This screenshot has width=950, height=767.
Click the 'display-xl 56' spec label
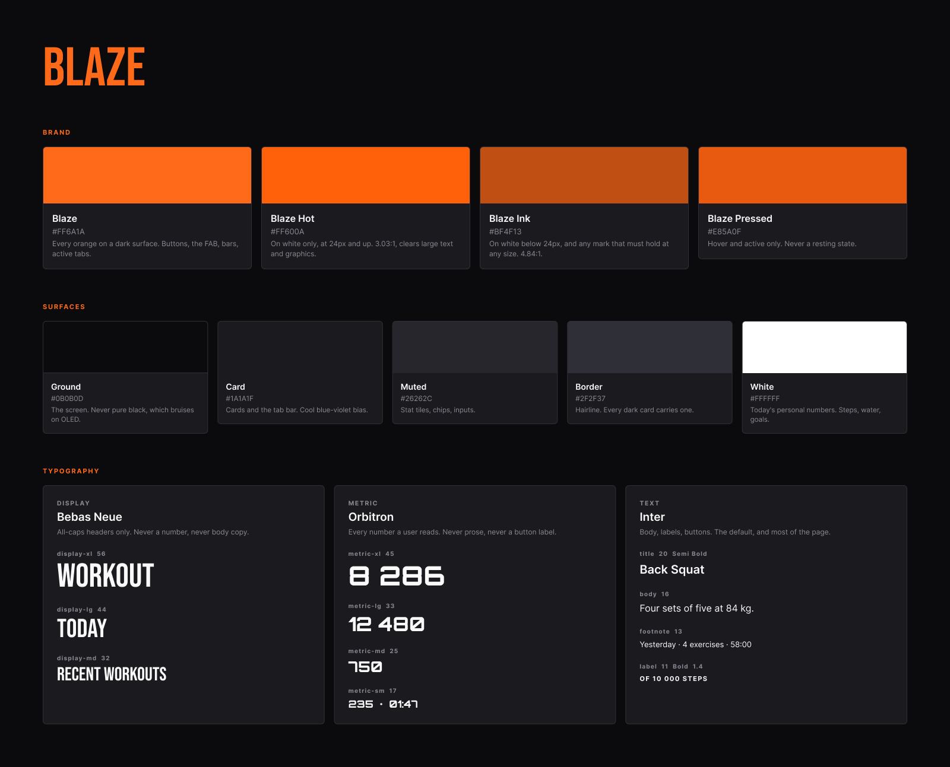pos(81,554)
